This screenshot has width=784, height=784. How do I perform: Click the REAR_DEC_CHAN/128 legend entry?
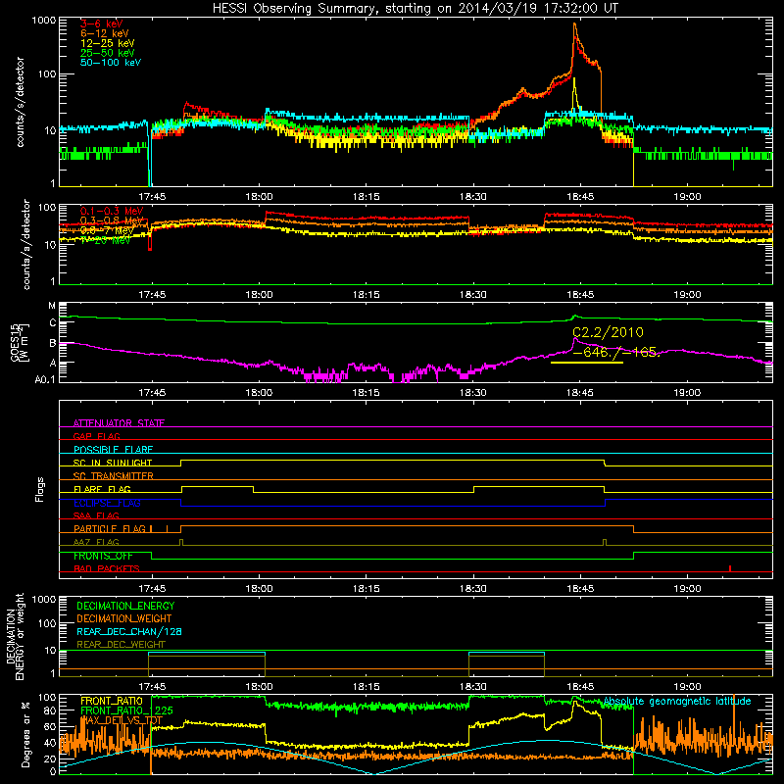tap(129, 631)
